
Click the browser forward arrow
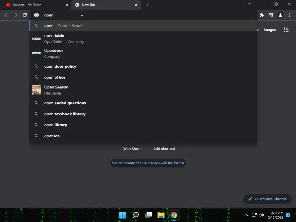click(x=16, y=15)
